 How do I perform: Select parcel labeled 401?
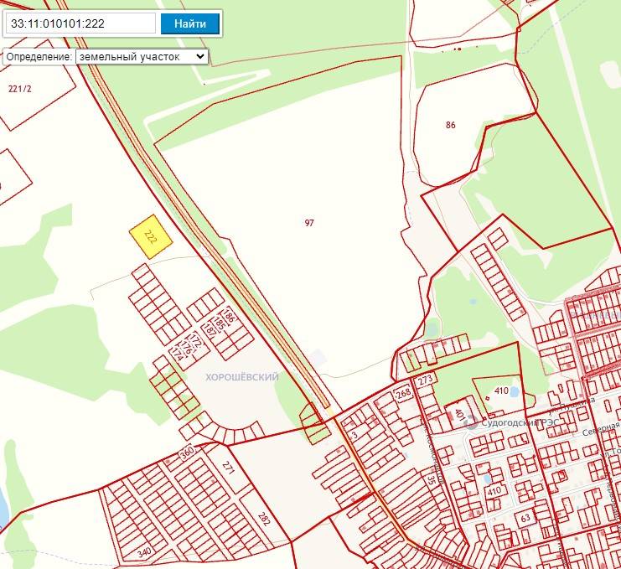point(460,413)
